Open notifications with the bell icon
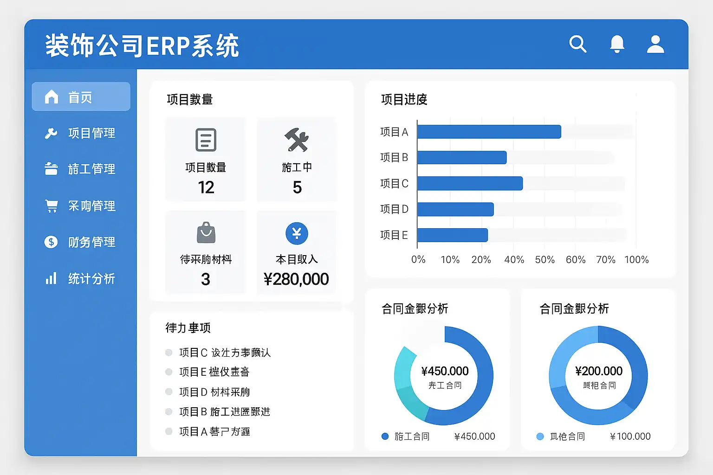713x475 pixels. pyautogui.click(x=617, y=44)
